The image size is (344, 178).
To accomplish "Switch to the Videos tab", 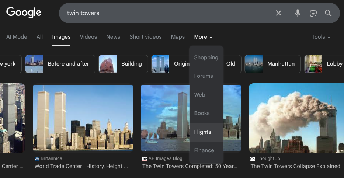I will (88, 37).
